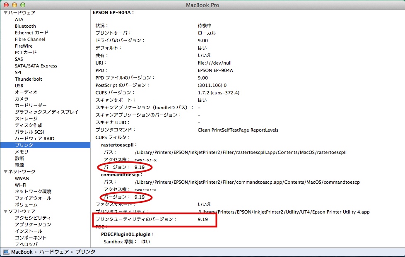Select 電源 in the sidebar

(x=19, y=165)
